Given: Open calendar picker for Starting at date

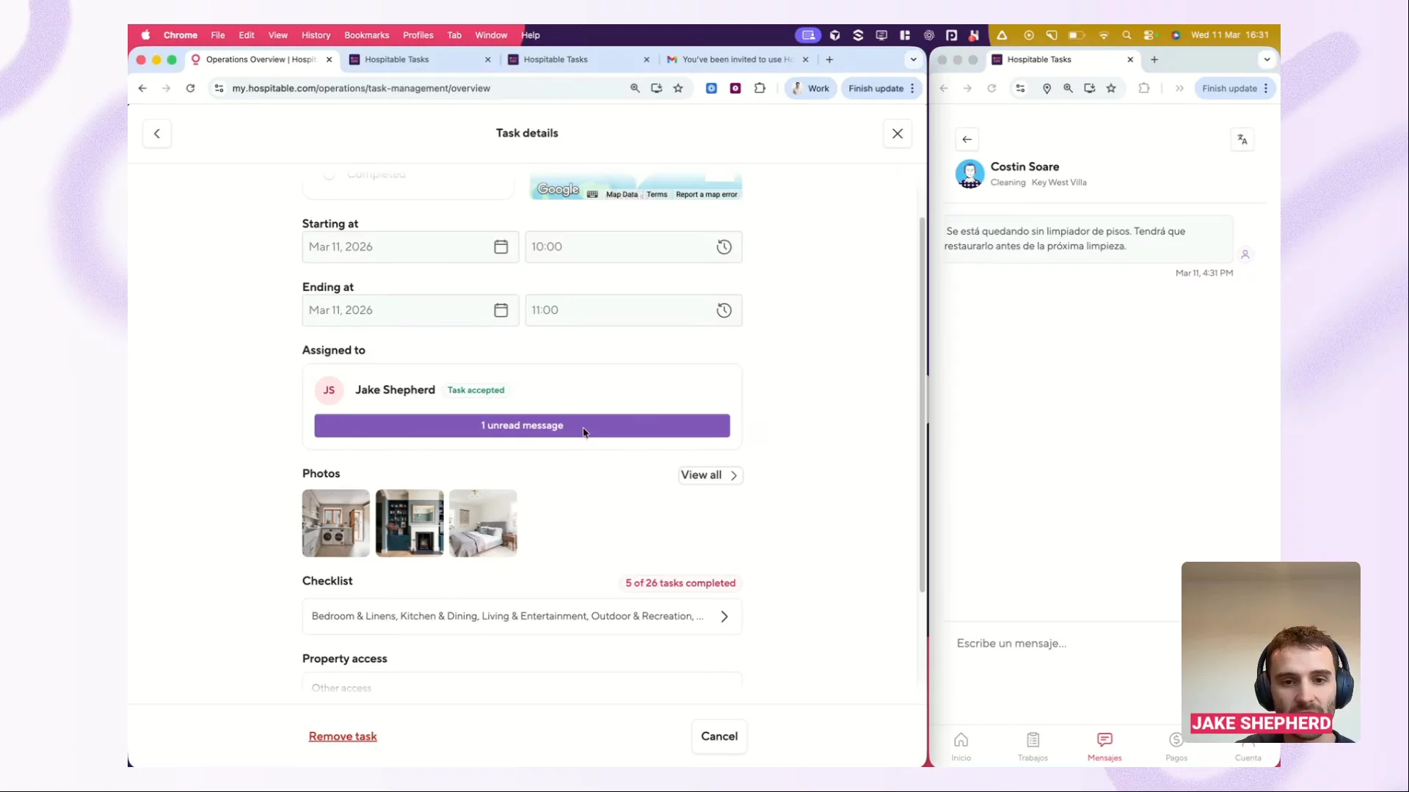Looking at the screenshot, I should tap(500, 247).
